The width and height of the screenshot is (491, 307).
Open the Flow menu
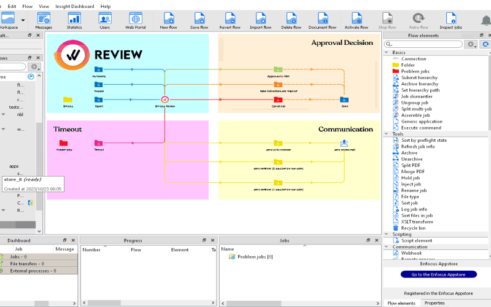[x=27, y=6]
